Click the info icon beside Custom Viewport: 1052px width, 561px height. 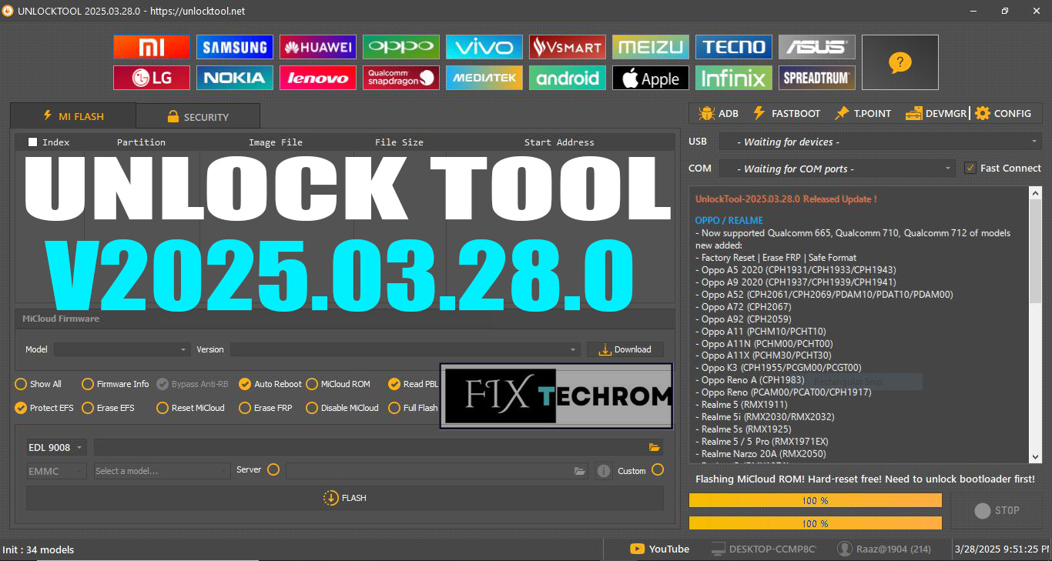click(x=604, y=471)
